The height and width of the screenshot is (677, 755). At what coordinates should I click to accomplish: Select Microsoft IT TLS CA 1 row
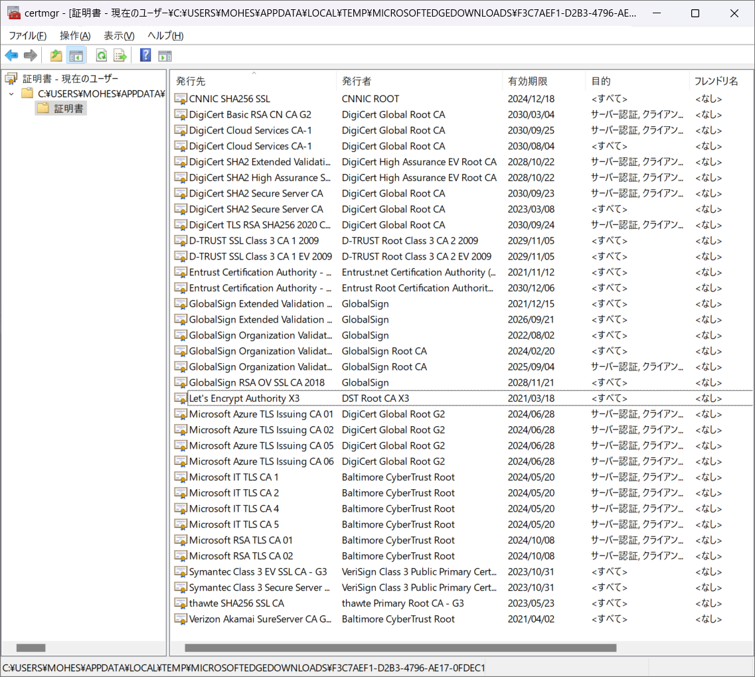click(462, 477)
